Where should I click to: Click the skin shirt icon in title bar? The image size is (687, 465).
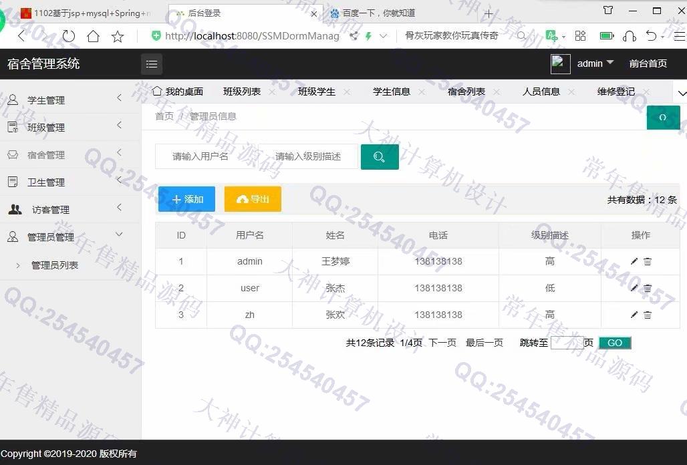click(608, 10)
